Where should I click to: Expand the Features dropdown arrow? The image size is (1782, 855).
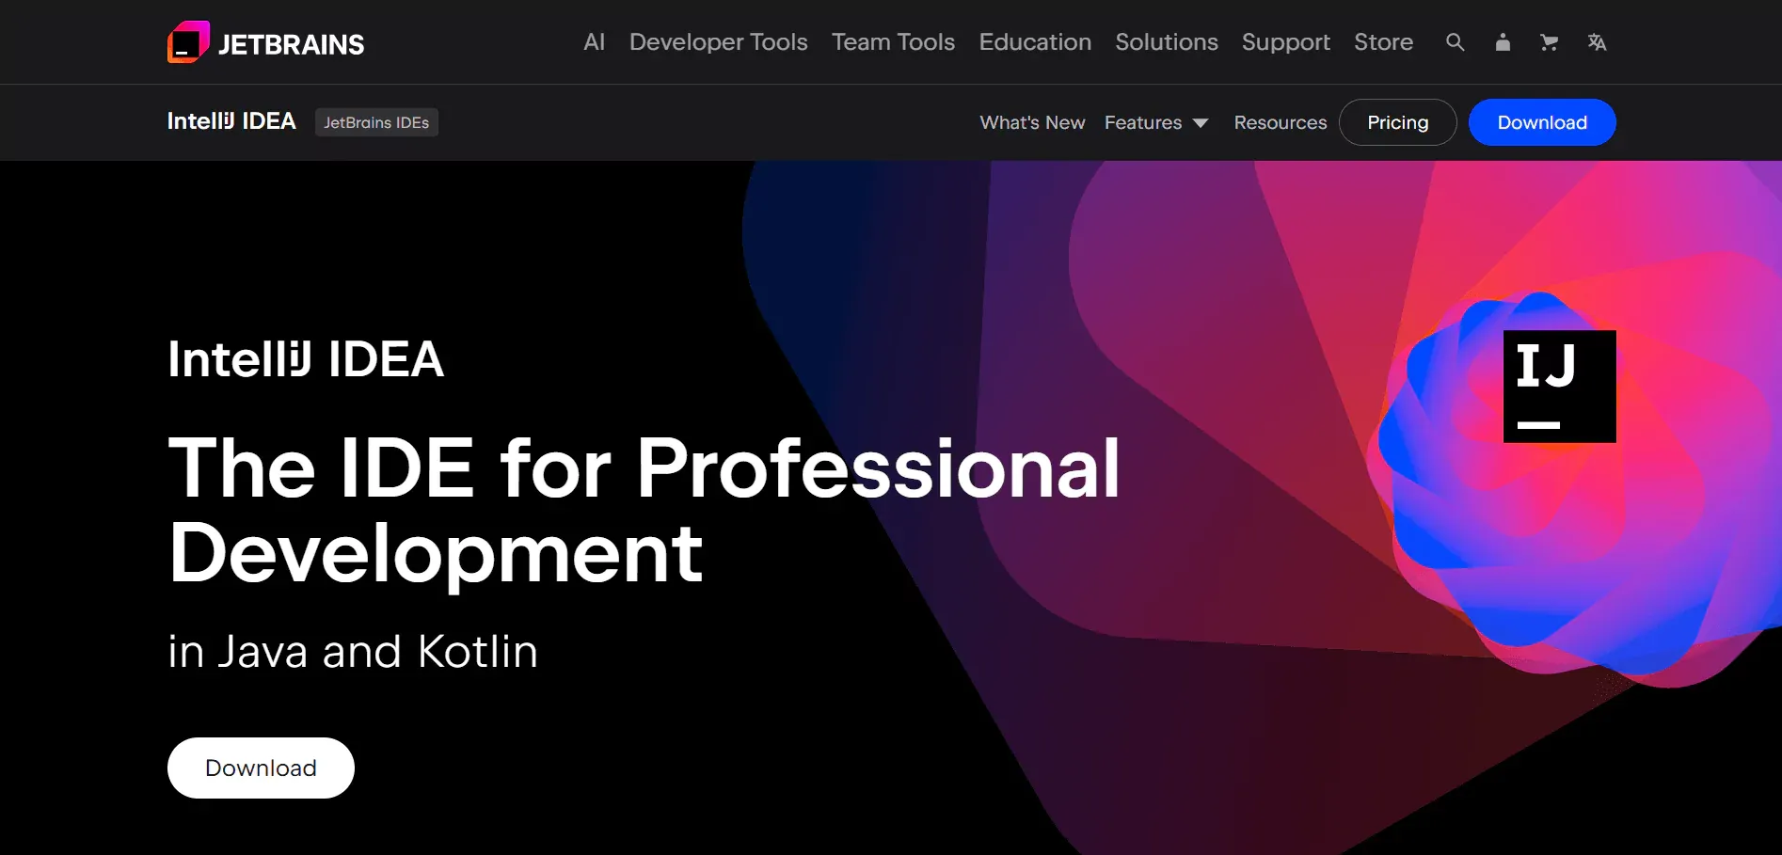[x=1201, y=123]
